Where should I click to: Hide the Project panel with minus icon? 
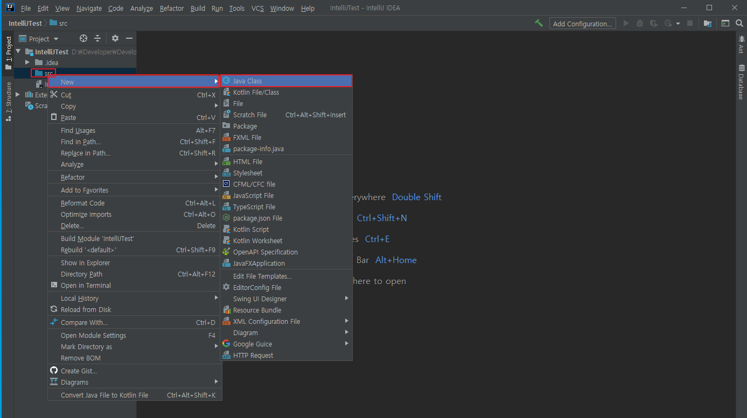129,38
